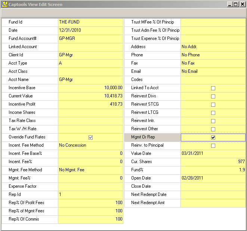The image size is (247, 231).
Task: Maximize the Captools View Edit window
Action: click(x=235, y=4)
